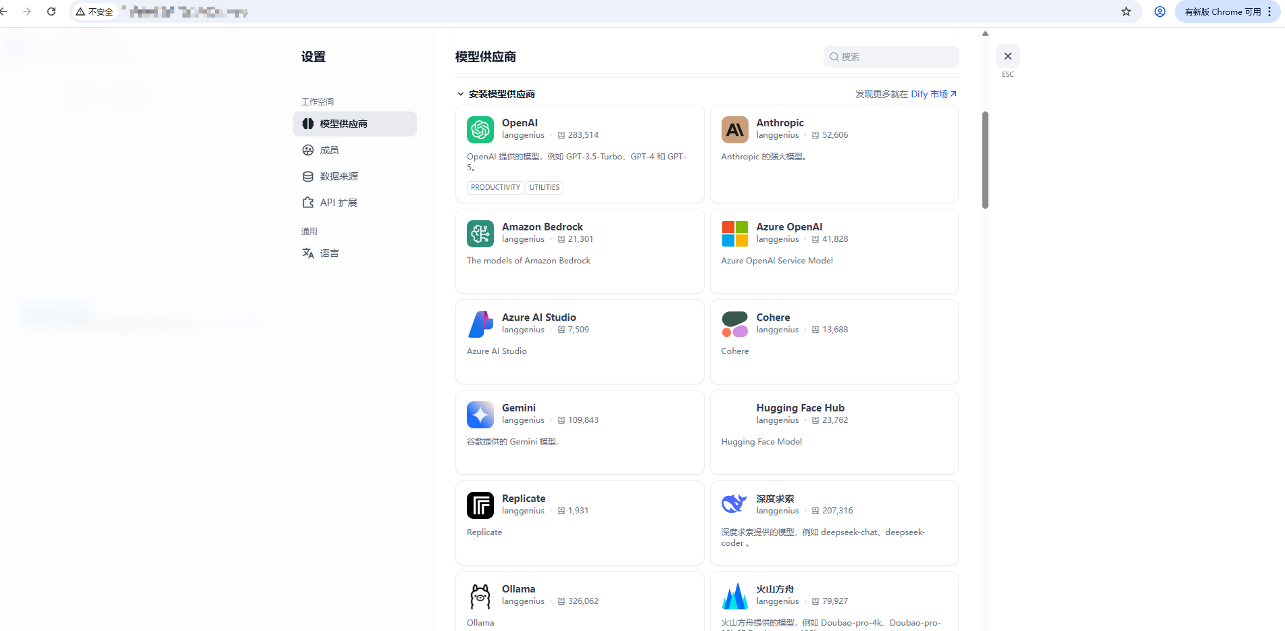Click the Gemini sparkle logo icon
The image size is (1285, 631).
pyautogui.click(x=480, y=415)
